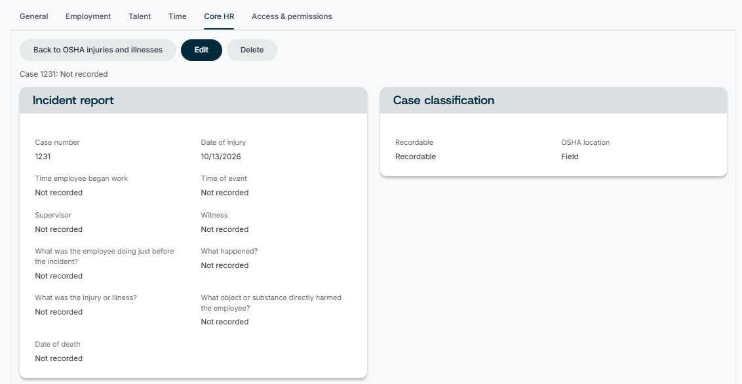Viewport: 742px width, 384px height.
Task: Click the Incident report heading
Action: [73, 100]
